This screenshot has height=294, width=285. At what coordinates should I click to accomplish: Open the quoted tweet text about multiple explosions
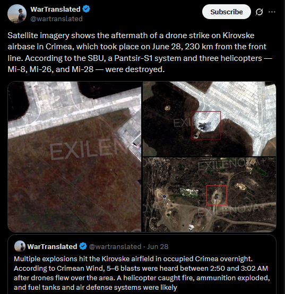pyautogui.click(x=142, y=273)
